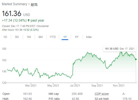This screenshot has height=100, width=139.
Task: Open the Market Summary link
Action: [x=15, y=4]
